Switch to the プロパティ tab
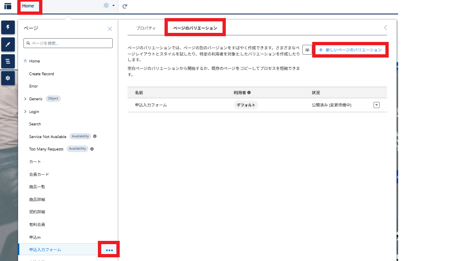 click(x=146, y=28)
